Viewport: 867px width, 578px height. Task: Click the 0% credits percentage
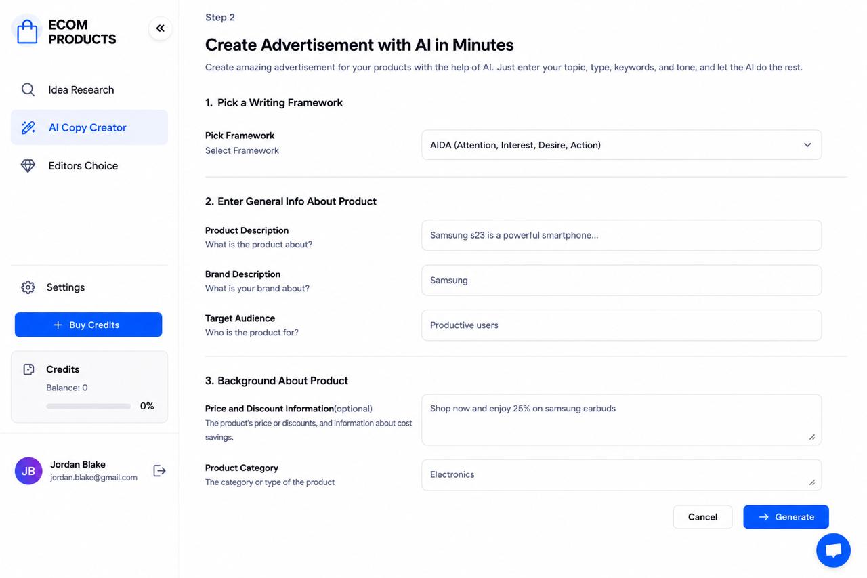(x=147, y=406)
